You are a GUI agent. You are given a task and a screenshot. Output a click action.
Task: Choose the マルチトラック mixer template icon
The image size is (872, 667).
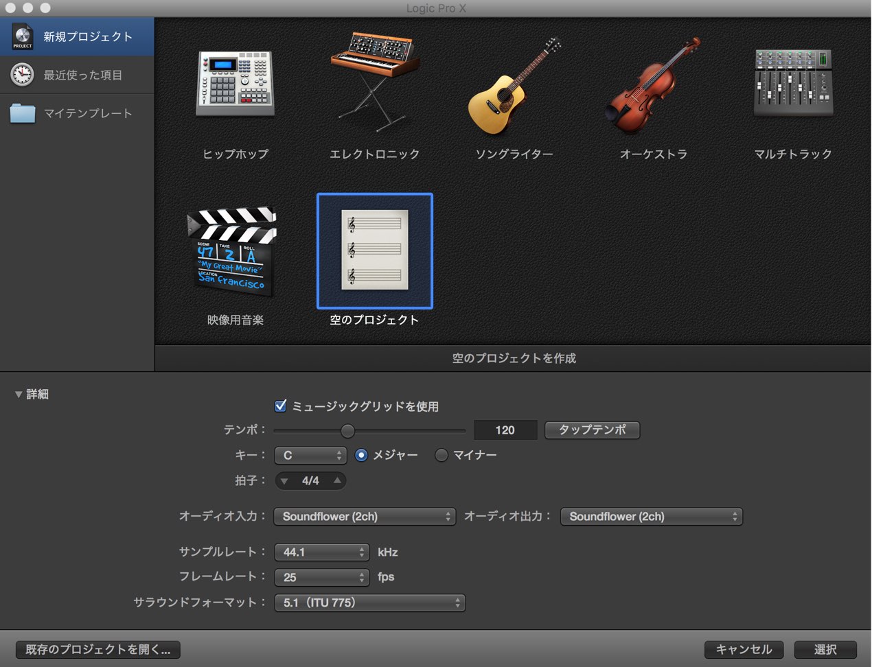point(793,82)
